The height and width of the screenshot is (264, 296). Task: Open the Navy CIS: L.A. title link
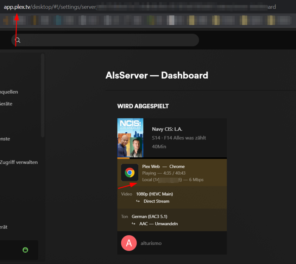tap(167, 129)
